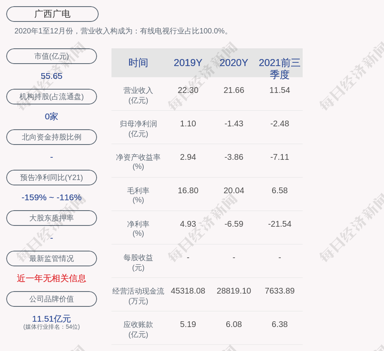Viewport: 384px width, 351px height.
Task: Click the 时间 column header
Action: (x=138, y=63)
